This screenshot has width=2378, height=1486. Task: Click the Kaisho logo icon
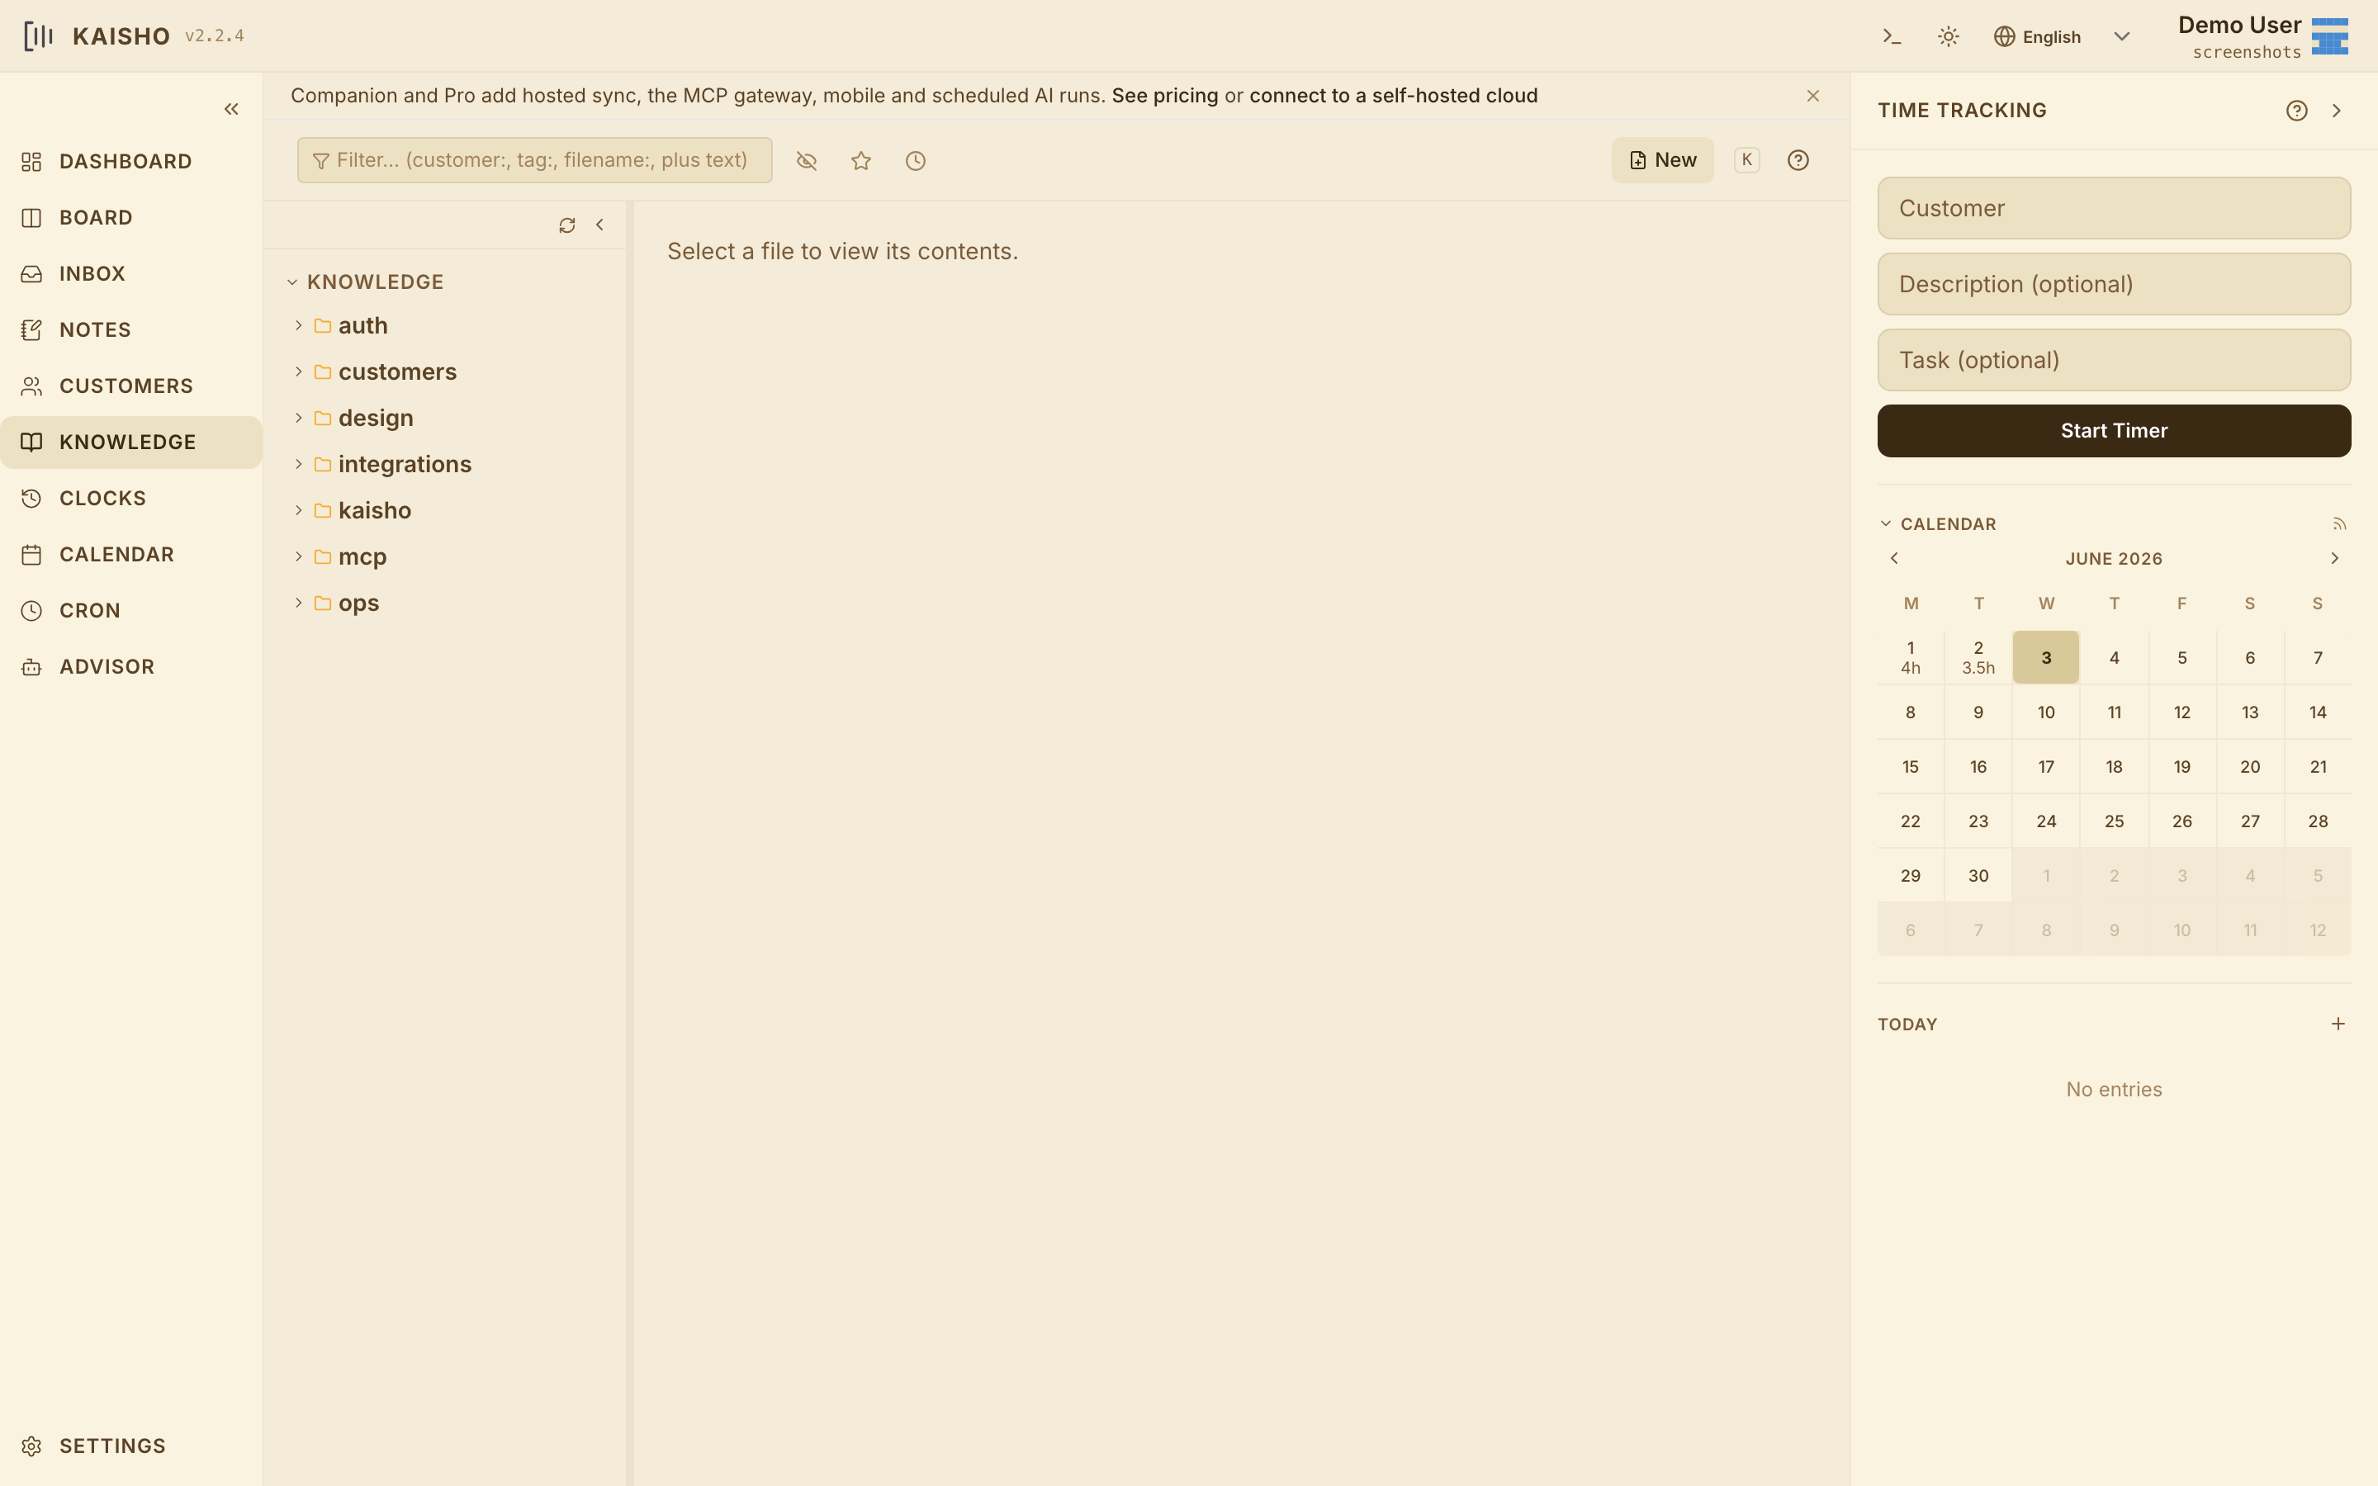coord(37,36)
